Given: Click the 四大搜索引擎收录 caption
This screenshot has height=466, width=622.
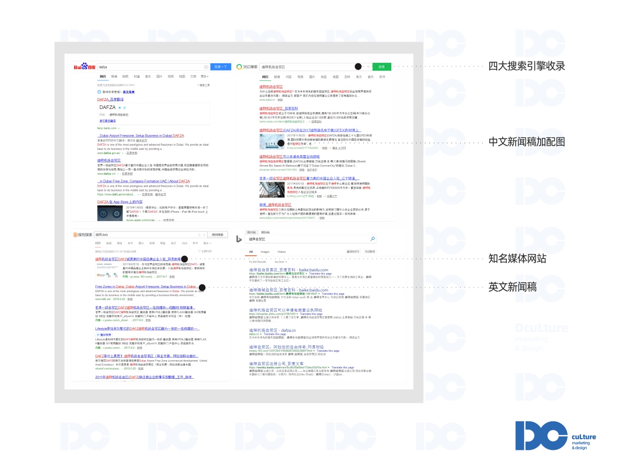Looking at the screenshot, I should pyautogui.click(x=527, y=66).
